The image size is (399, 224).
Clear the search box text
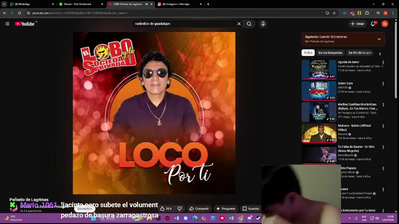239,24
